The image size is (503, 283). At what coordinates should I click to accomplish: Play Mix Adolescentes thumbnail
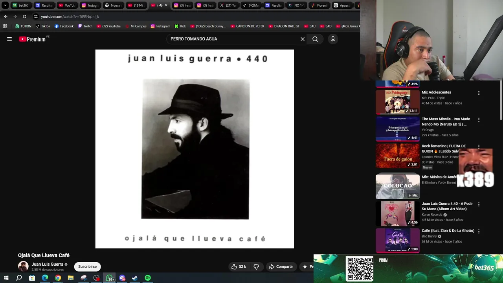(397, 102)
